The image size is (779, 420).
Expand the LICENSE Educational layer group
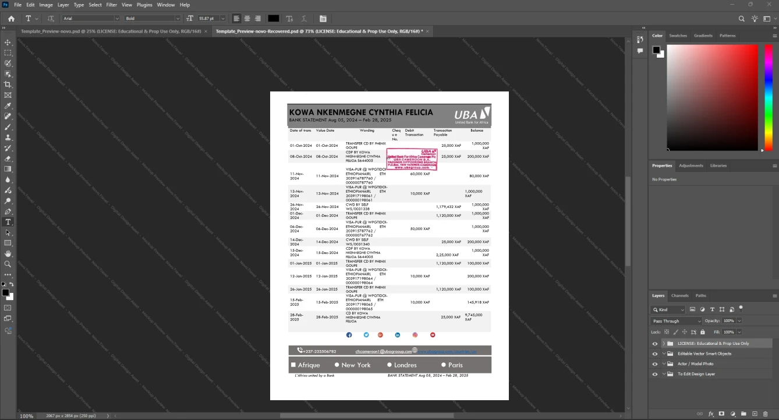664,344
